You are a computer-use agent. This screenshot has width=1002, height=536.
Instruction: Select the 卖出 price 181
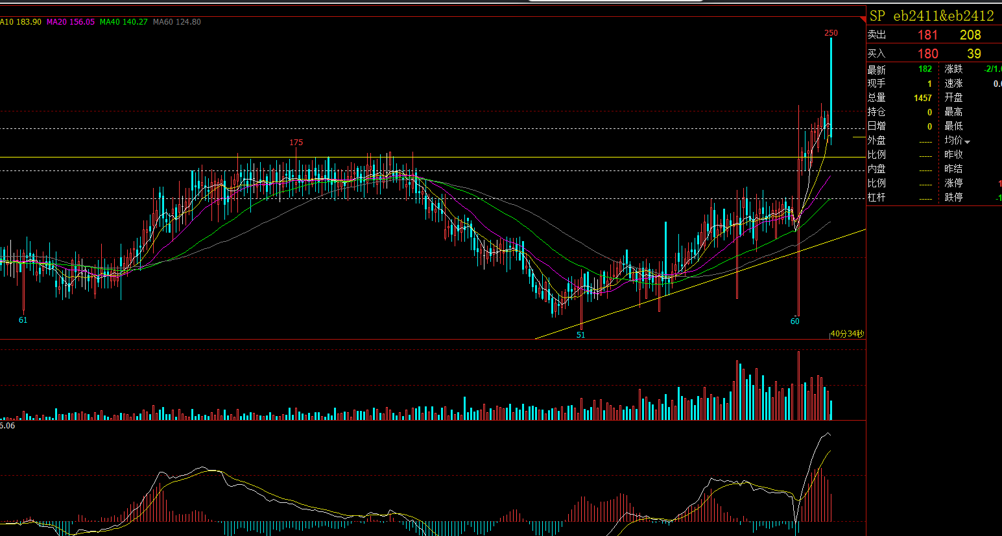coord(927,35)
